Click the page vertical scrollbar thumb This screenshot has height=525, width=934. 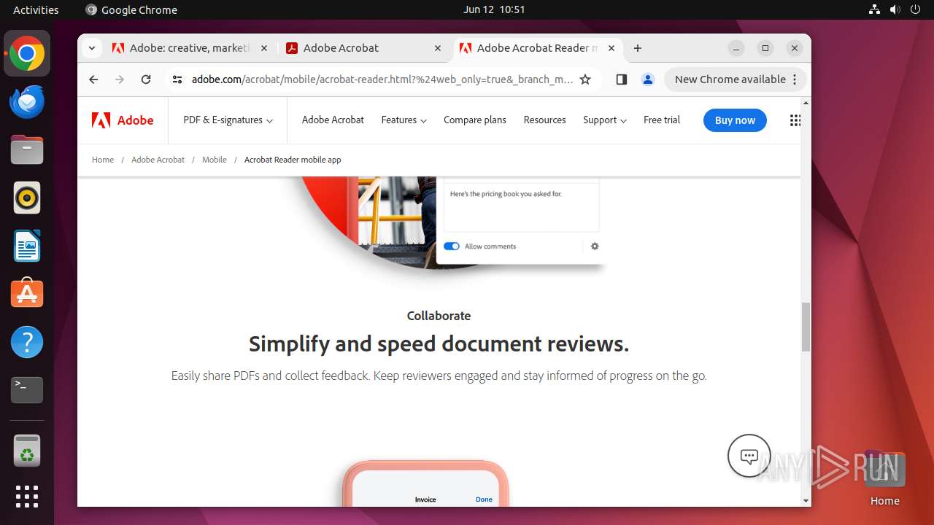pyautogui.click(x=806, y=327)
